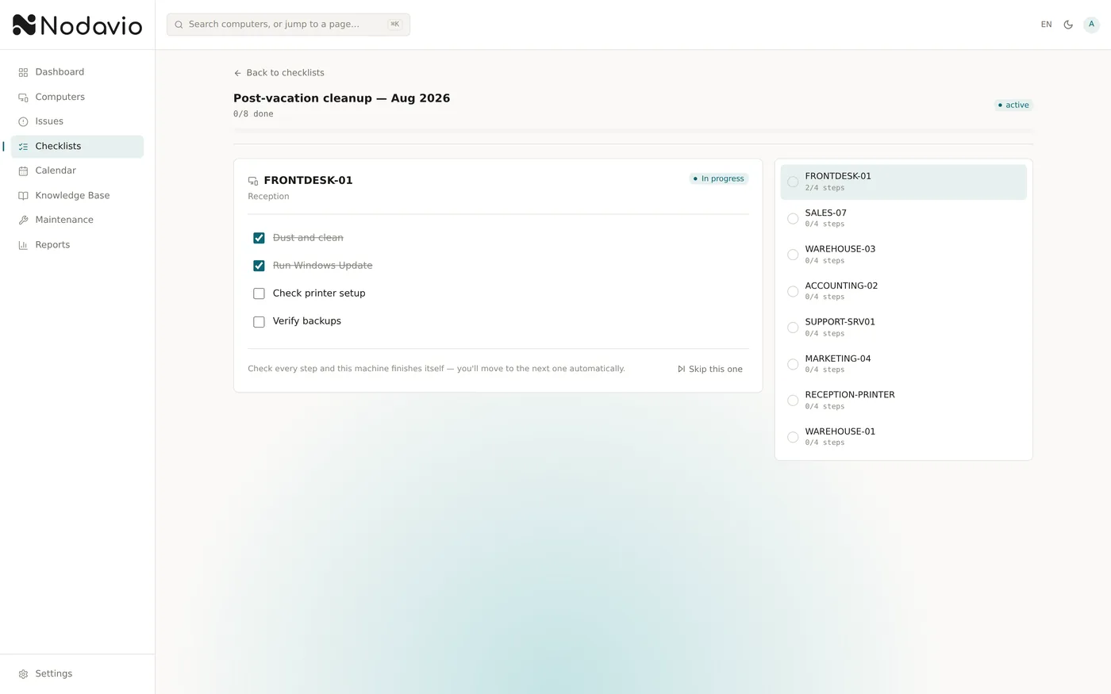
Task: Check the Check printer setup step
Action: [259, 293]
